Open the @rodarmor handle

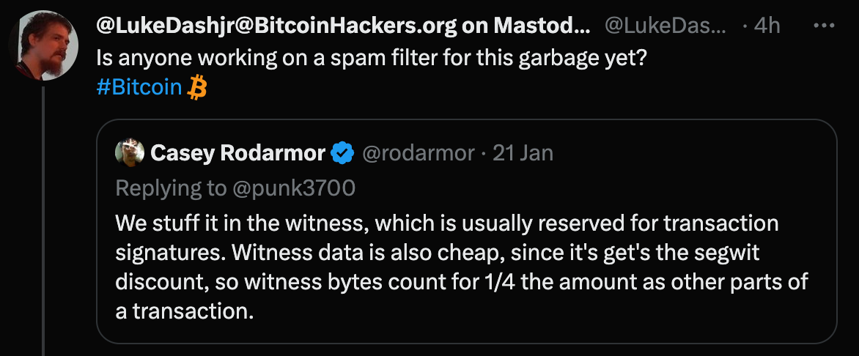click(x=418, y=153)
